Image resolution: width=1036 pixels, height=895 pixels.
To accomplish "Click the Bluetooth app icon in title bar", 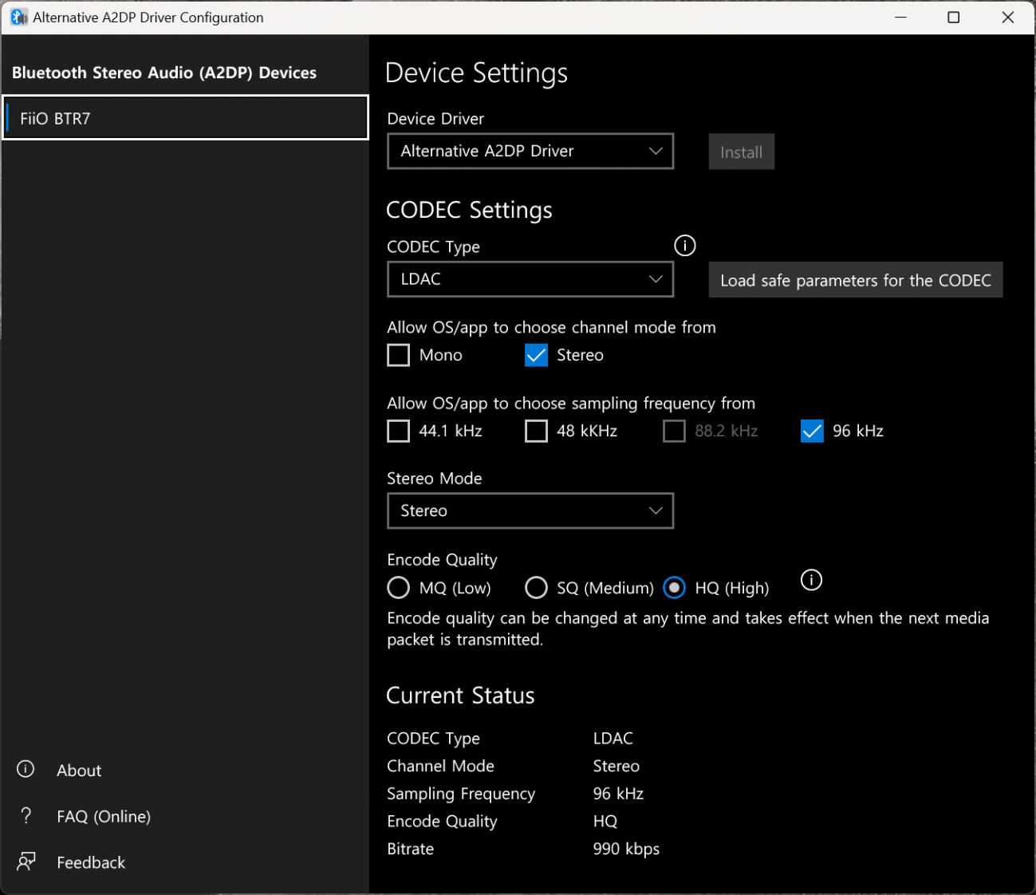I will 18,17.
